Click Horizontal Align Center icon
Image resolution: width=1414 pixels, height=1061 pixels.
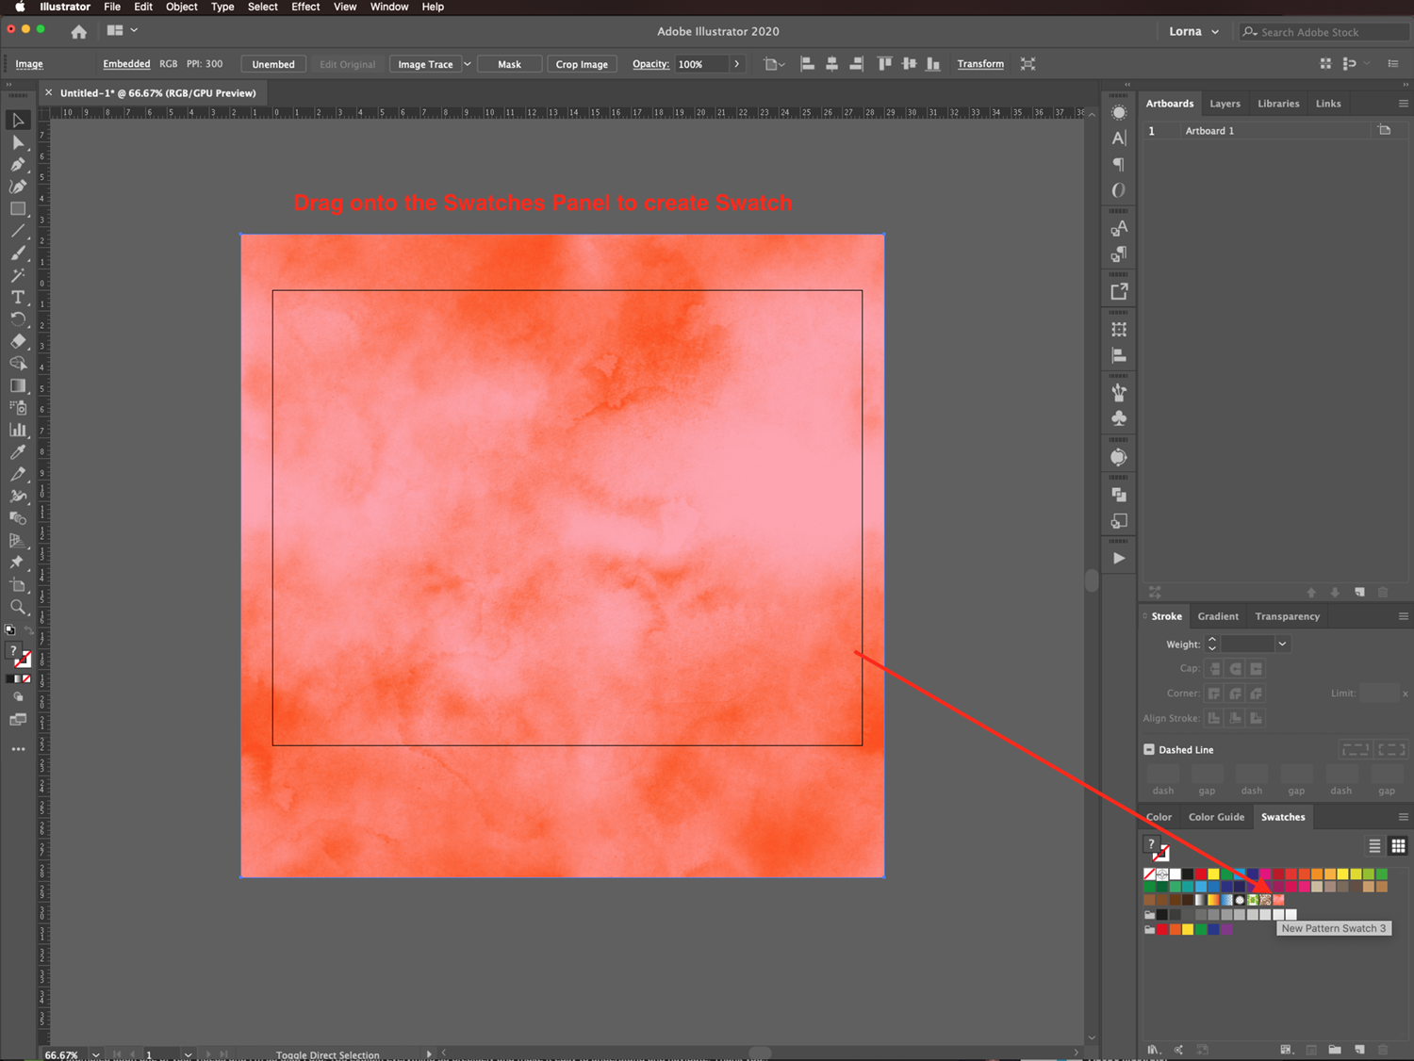pyautogui.click(x=831, y=64)
